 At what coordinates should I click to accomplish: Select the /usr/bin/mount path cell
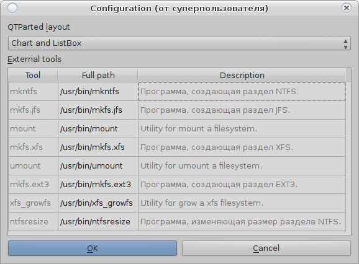98,128
